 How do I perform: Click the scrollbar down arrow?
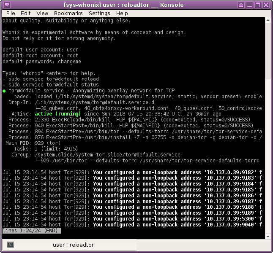(x=268, y=236)
